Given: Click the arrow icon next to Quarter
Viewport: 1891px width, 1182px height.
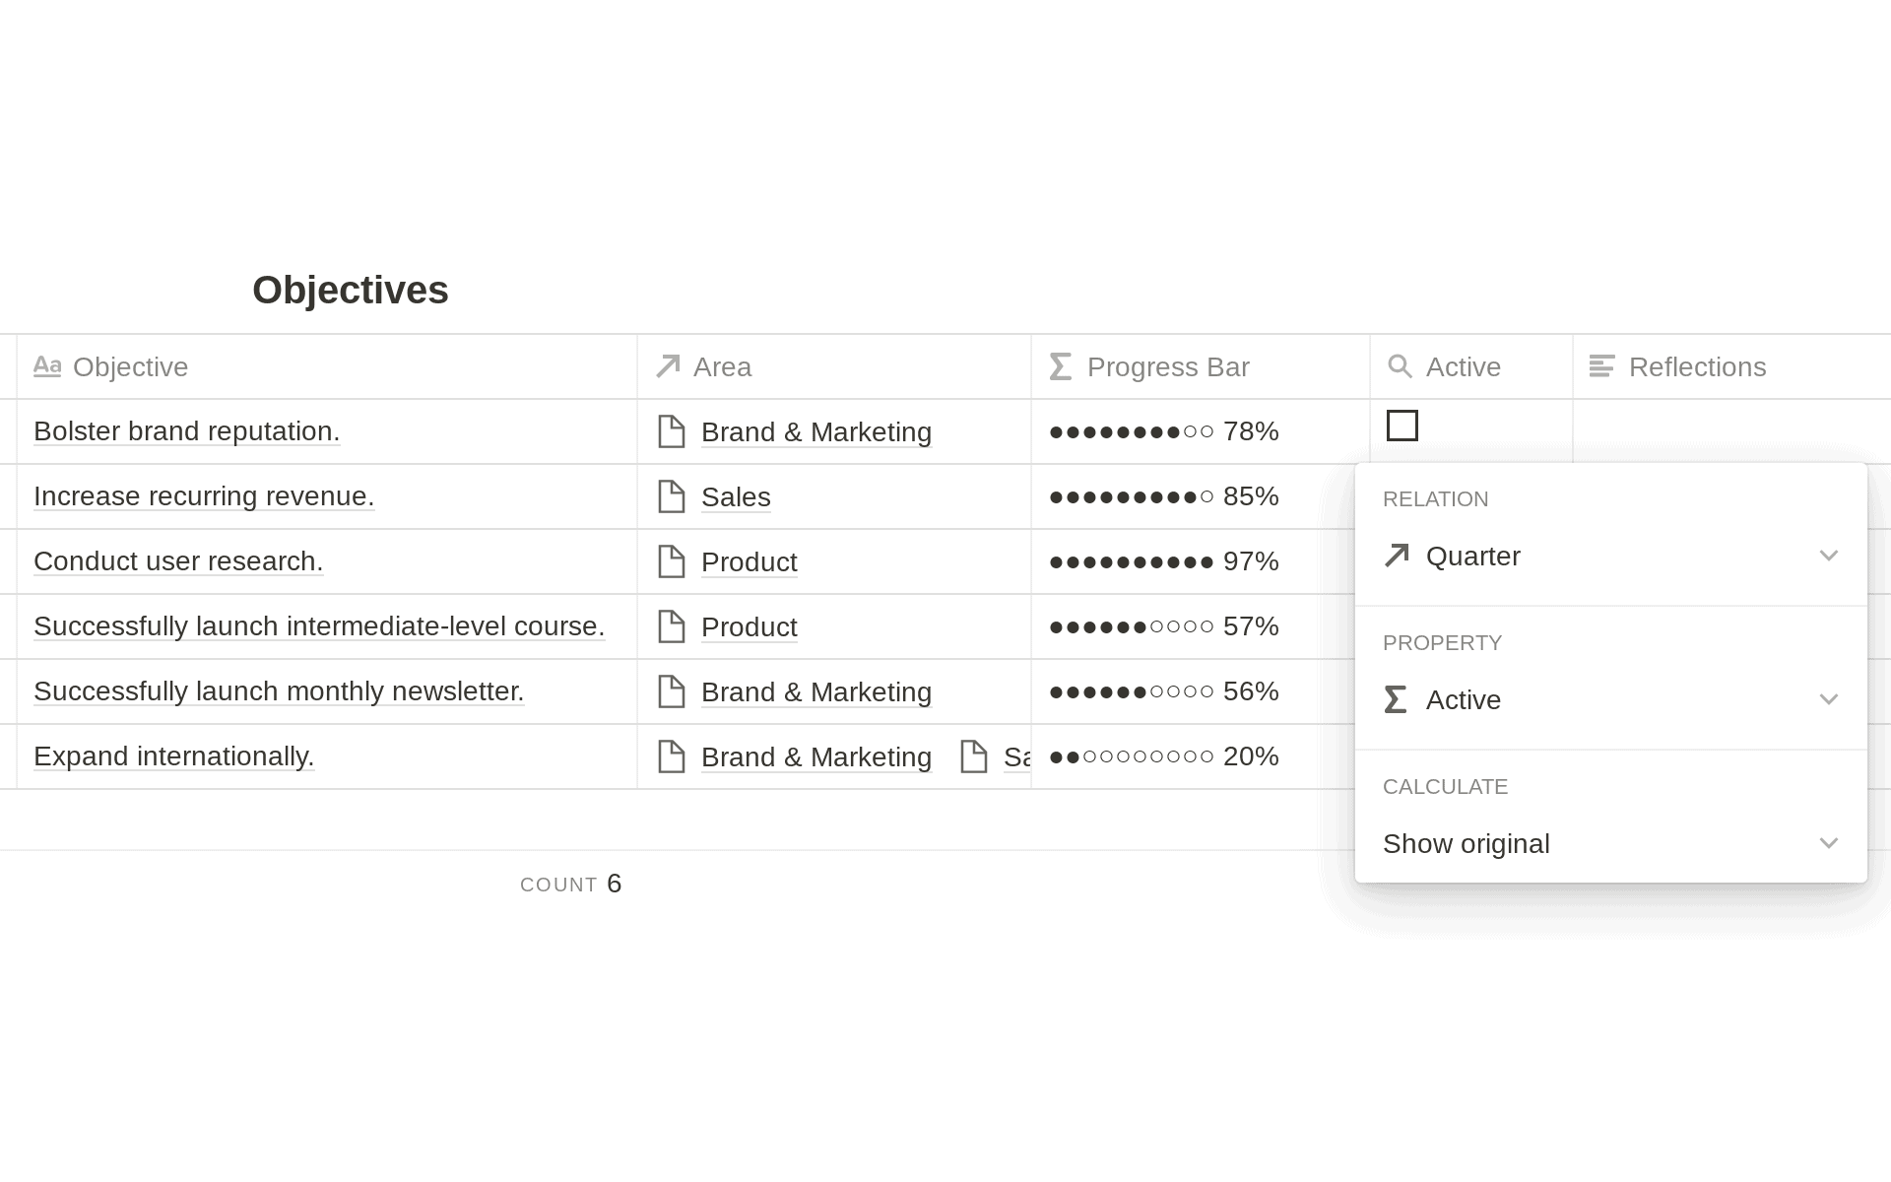Looking at the screenshot, I should click(1397, 556).
